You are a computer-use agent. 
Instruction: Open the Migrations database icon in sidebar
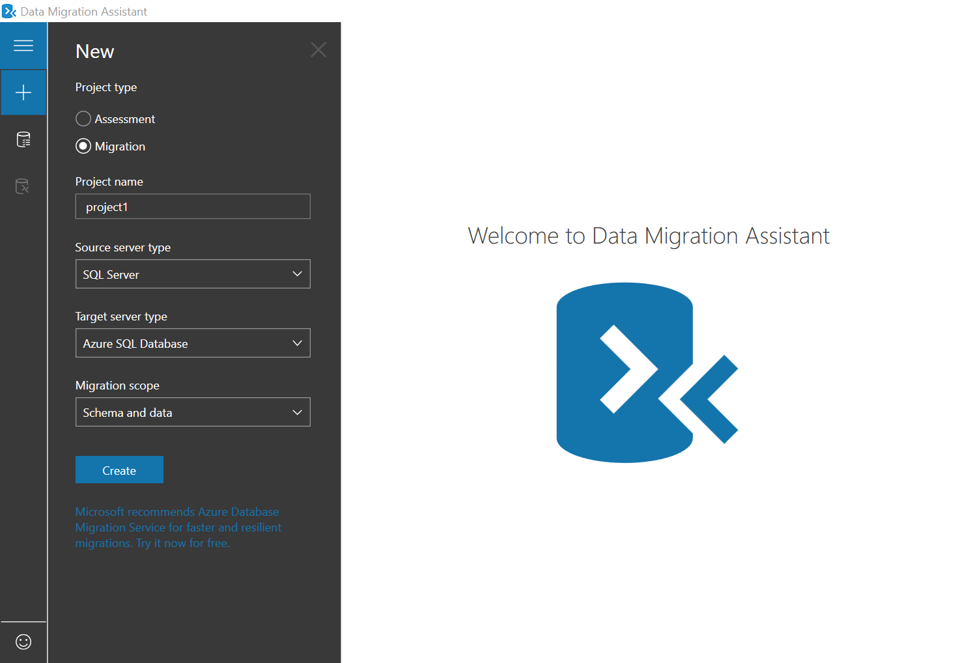coord(23,186)
